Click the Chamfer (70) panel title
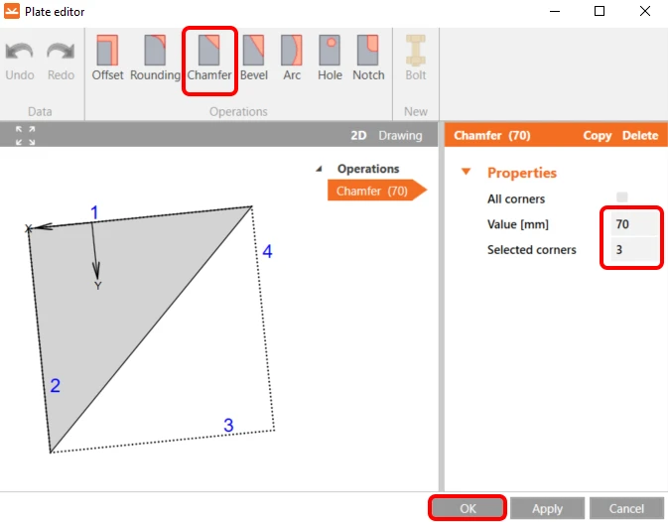This screenshot has width=668, height=522. [491, 135]
